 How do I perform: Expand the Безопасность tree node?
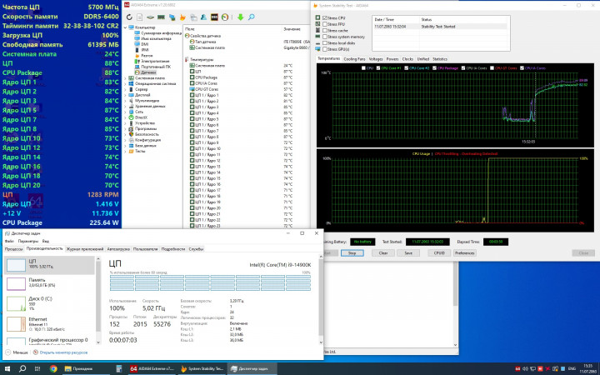click(x=125, y=134)
